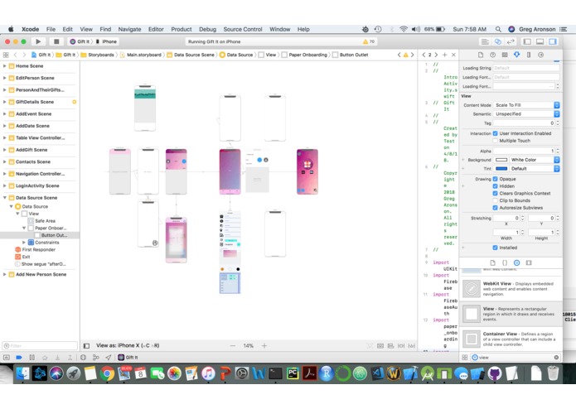Expand the Home Scene
Image resolution: width=576 pixels, height=409 pixels.
coord(4,66)
